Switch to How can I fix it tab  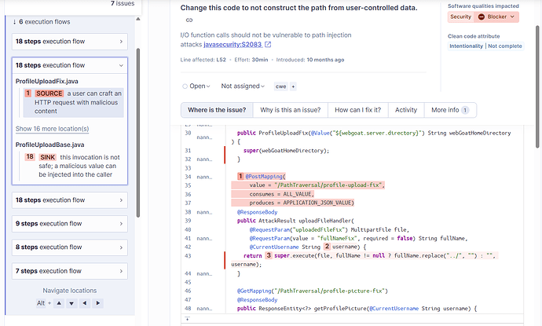[x=356, y=110]
